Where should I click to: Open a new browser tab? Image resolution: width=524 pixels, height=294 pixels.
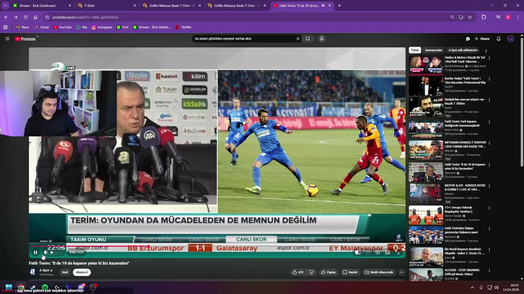[x=339, y=6]
